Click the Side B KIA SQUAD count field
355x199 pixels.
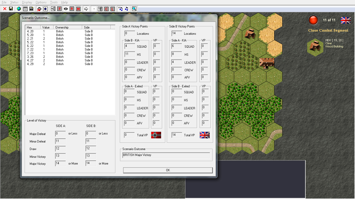click(x=130, y=46)
